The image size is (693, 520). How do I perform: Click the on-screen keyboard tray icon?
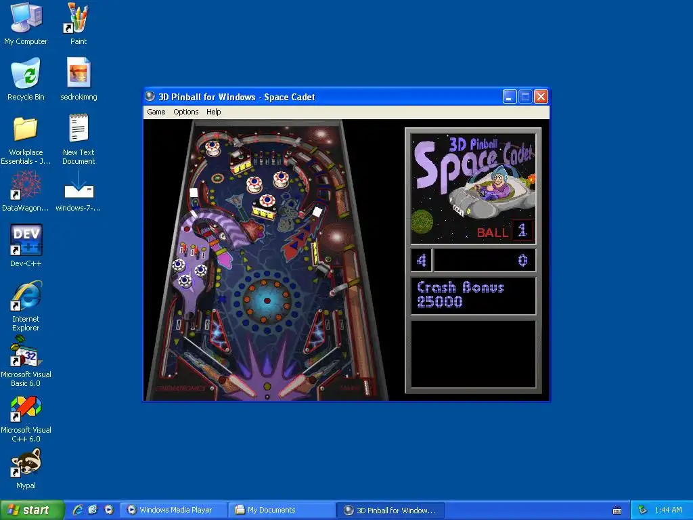click(x=617, y=511)
